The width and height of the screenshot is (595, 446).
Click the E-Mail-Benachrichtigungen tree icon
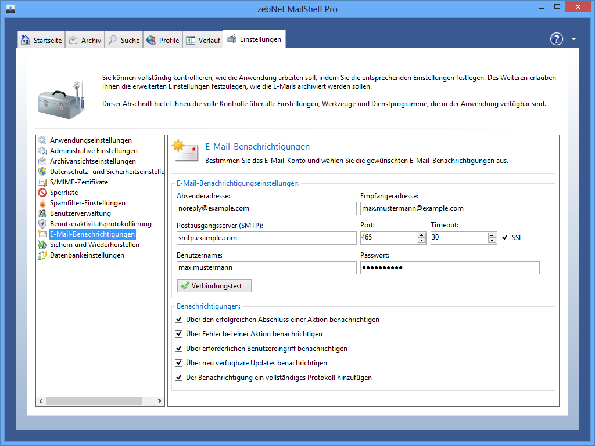tap(42, 234)
